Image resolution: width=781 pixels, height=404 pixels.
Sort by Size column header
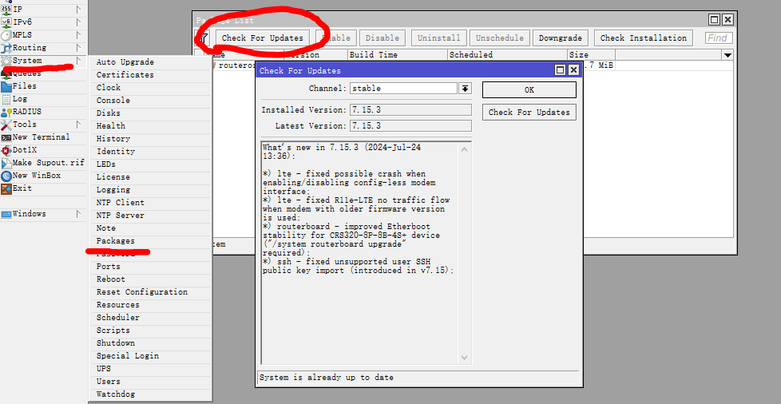(x=591, y=55)
